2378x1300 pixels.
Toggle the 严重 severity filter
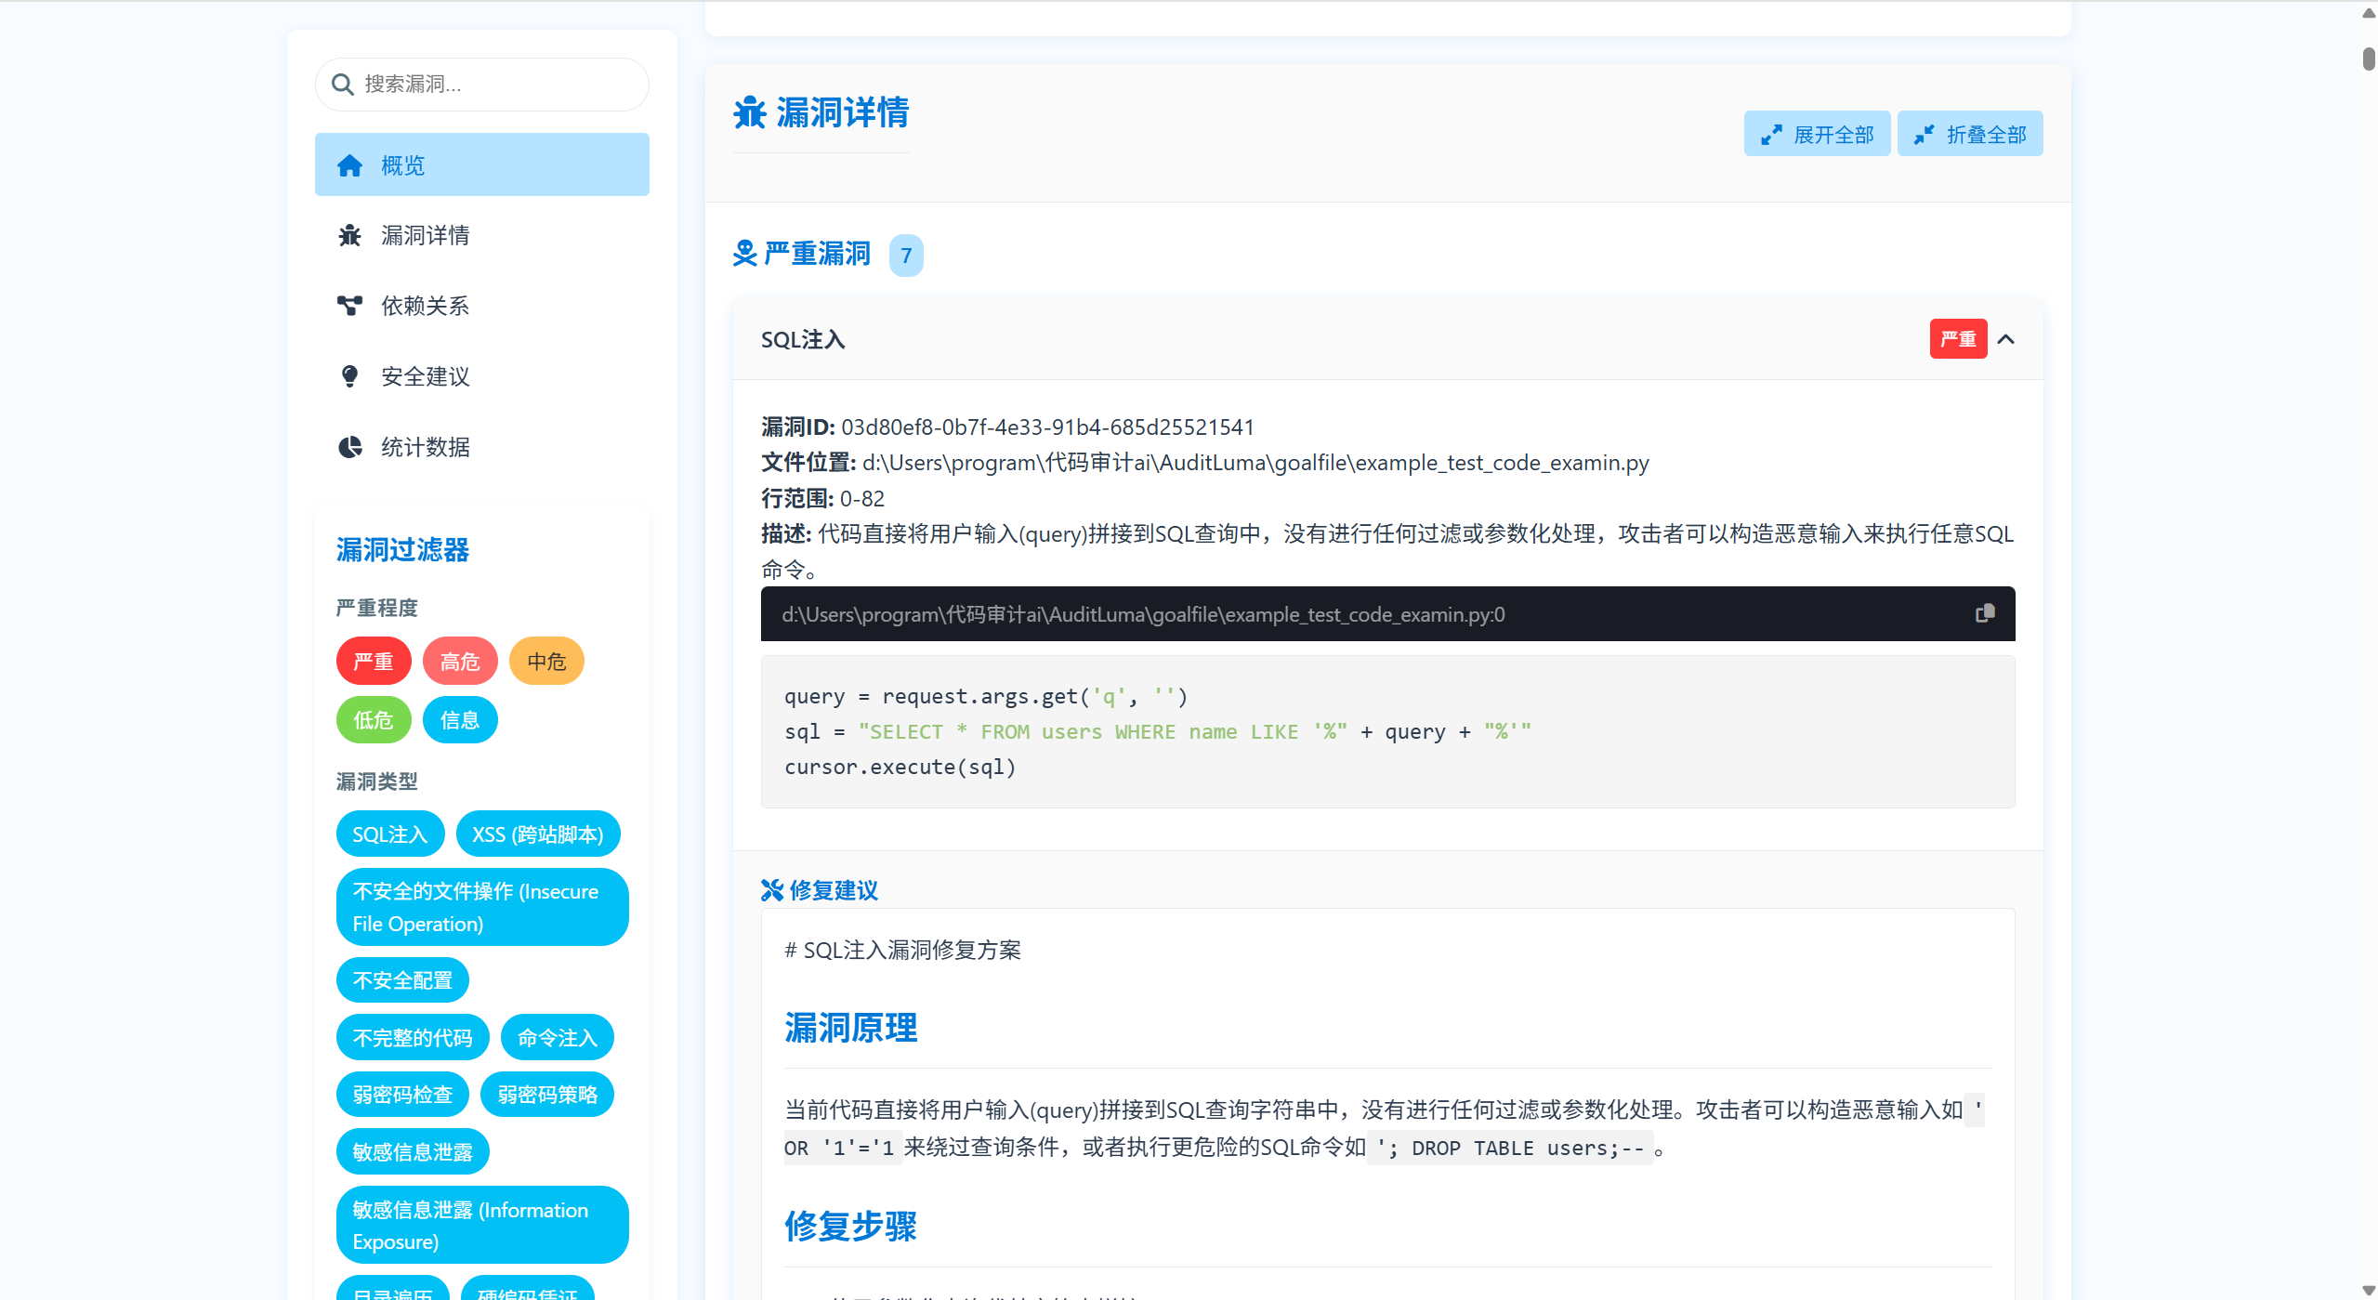pos(374,662)
